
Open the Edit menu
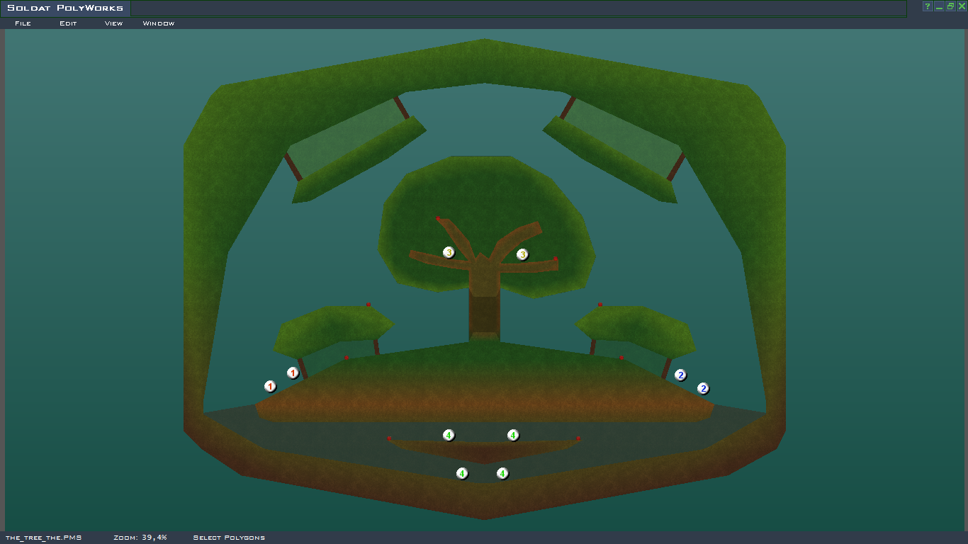click(x=68, y=23)
